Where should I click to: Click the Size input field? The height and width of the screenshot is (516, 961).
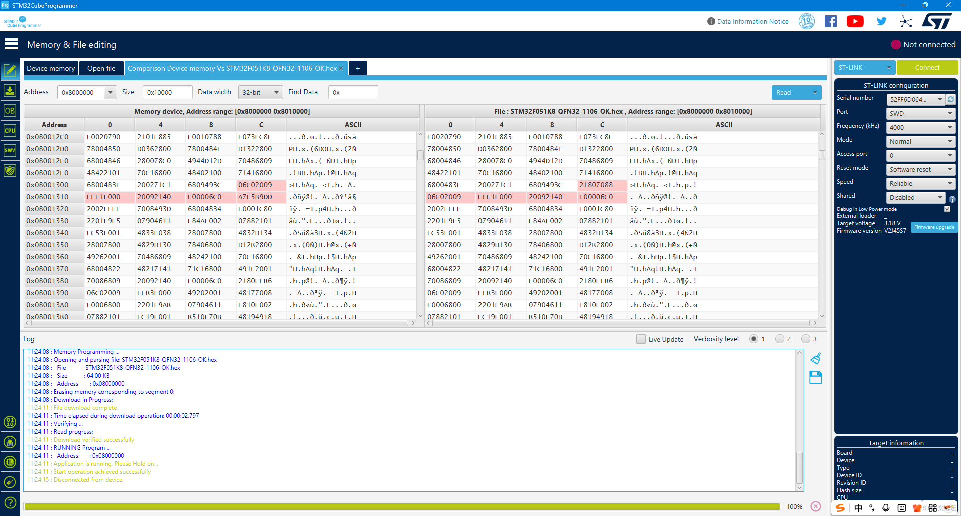167,92
